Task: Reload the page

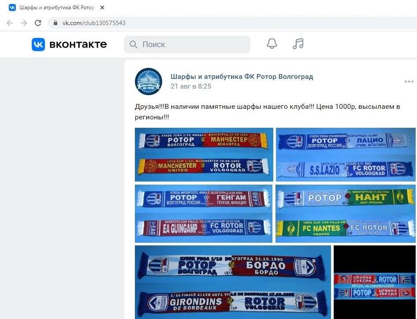Action: pos(38,23)
